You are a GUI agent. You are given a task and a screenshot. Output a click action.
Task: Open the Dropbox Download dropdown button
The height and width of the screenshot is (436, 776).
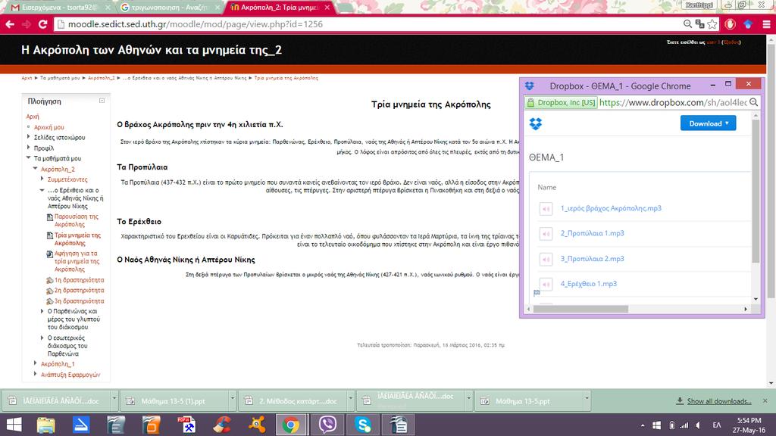tap(708, 123)
